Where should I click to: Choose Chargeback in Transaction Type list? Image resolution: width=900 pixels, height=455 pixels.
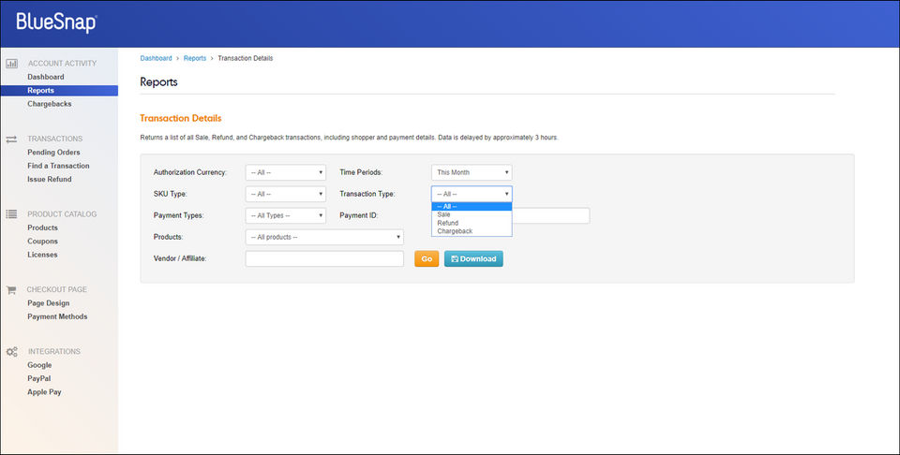click(472, 231)
